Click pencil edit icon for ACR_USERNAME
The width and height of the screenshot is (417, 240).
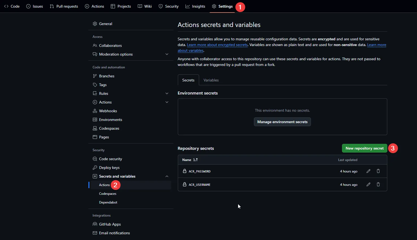point(368,184)
